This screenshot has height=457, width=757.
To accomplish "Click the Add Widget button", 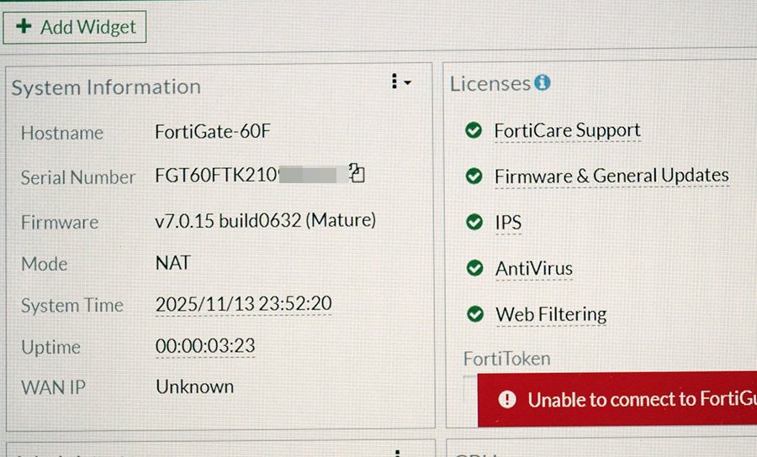I will (x=75, y=27).
